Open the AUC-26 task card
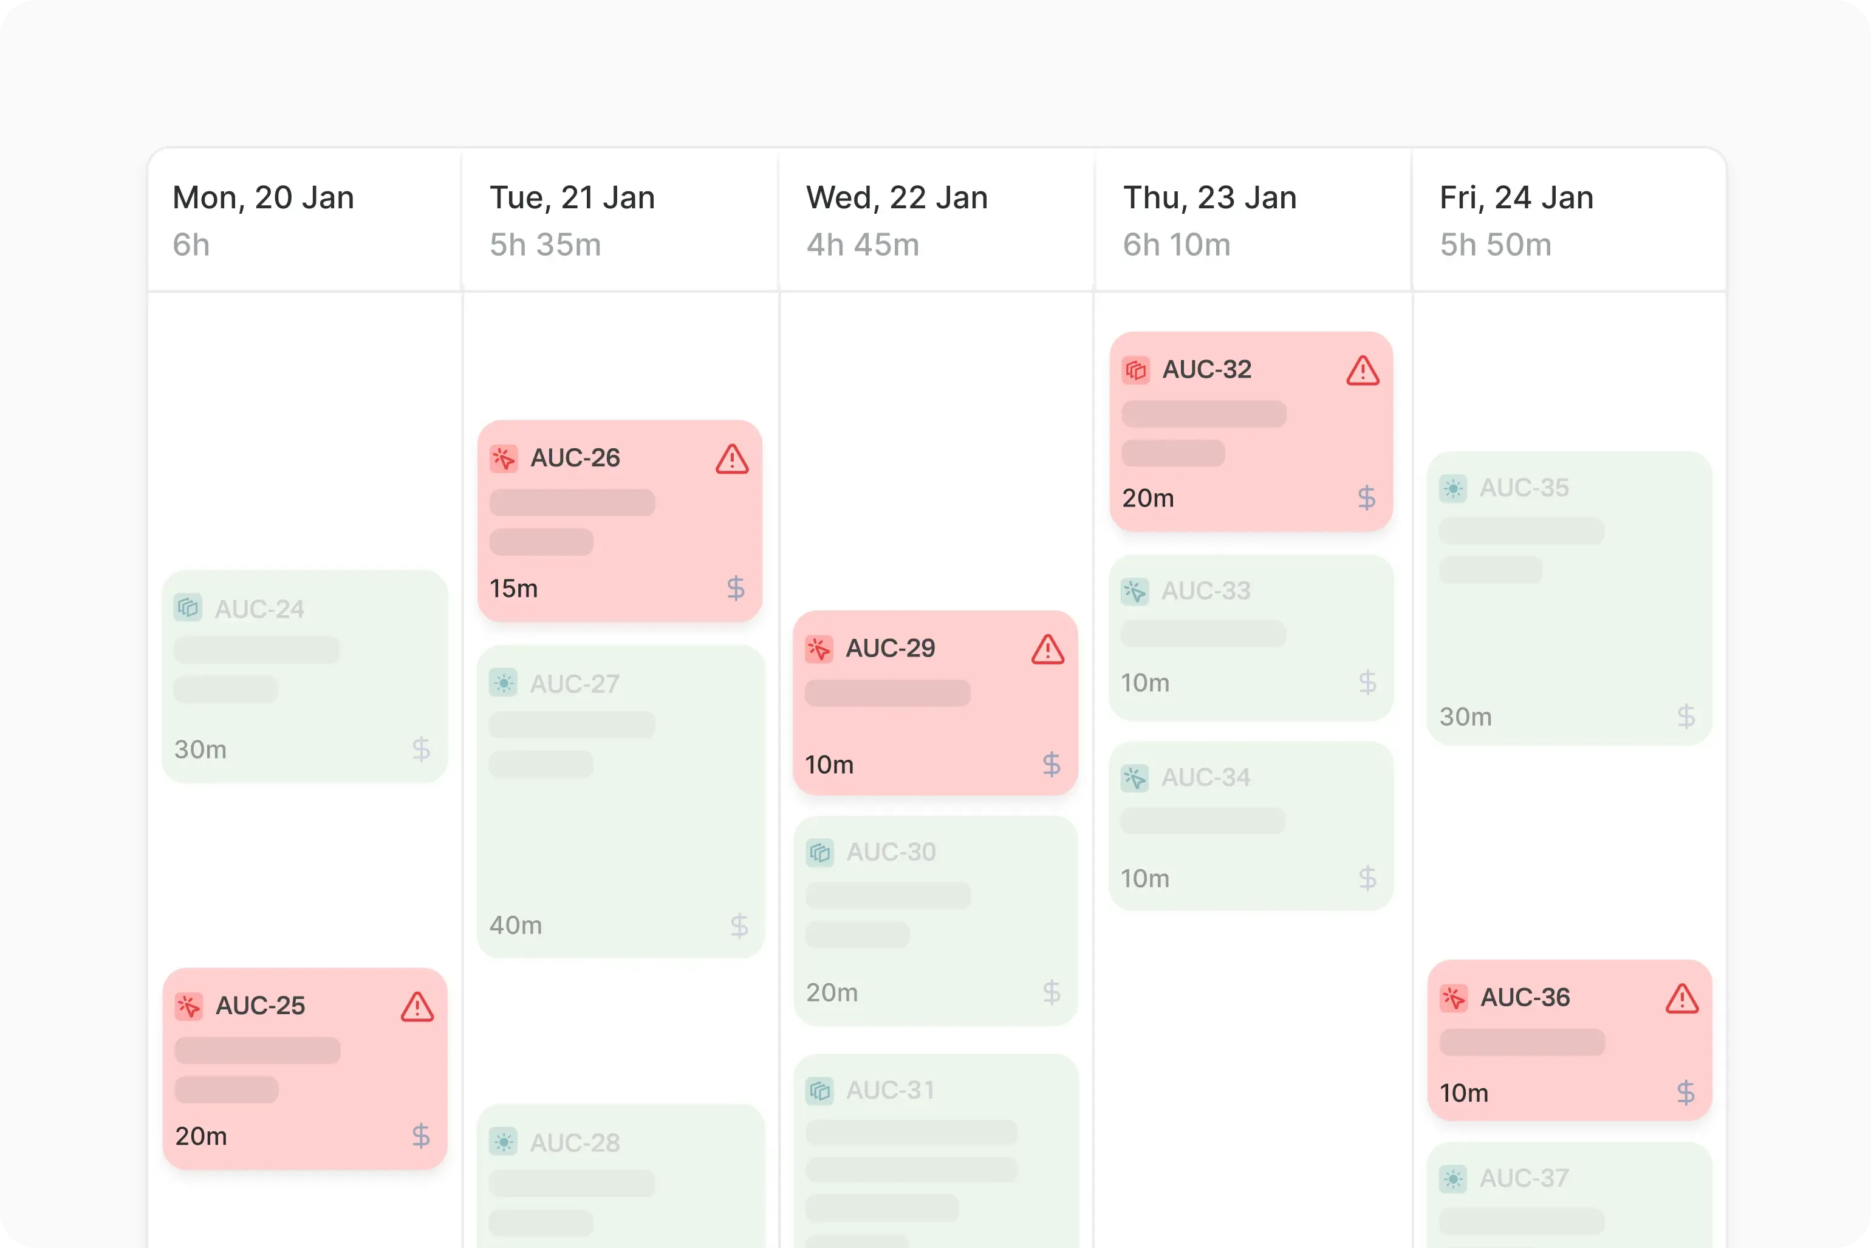 [x=620, y=521]
